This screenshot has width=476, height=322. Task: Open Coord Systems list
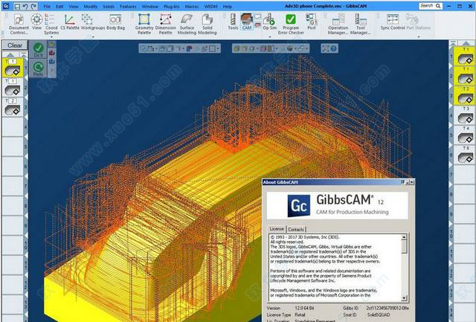pos(51,24)
